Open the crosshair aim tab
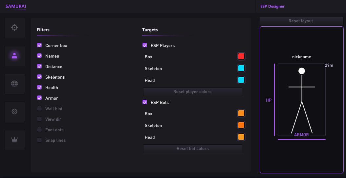The width and height of the screenshot is (346, 178). [14, 28]
